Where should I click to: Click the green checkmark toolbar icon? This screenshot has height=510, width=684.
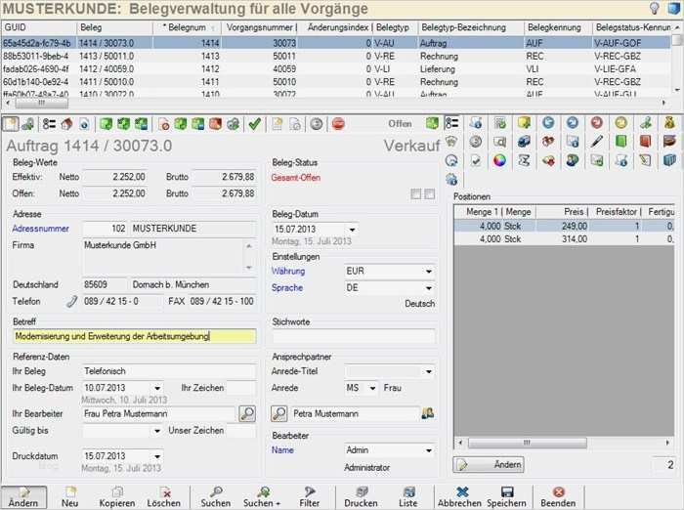[x=254, y=124]
